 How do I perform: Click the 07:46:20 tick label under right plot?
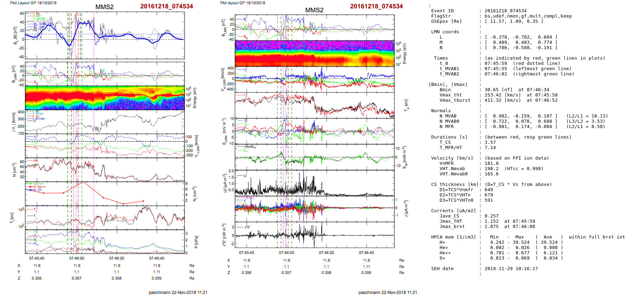pyautogui.click(x=326, y=253)
